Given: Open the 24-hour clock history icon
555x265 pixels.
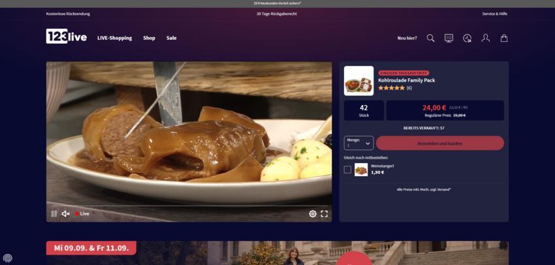Looking at the screenshot, I should [x=468, y=38].
